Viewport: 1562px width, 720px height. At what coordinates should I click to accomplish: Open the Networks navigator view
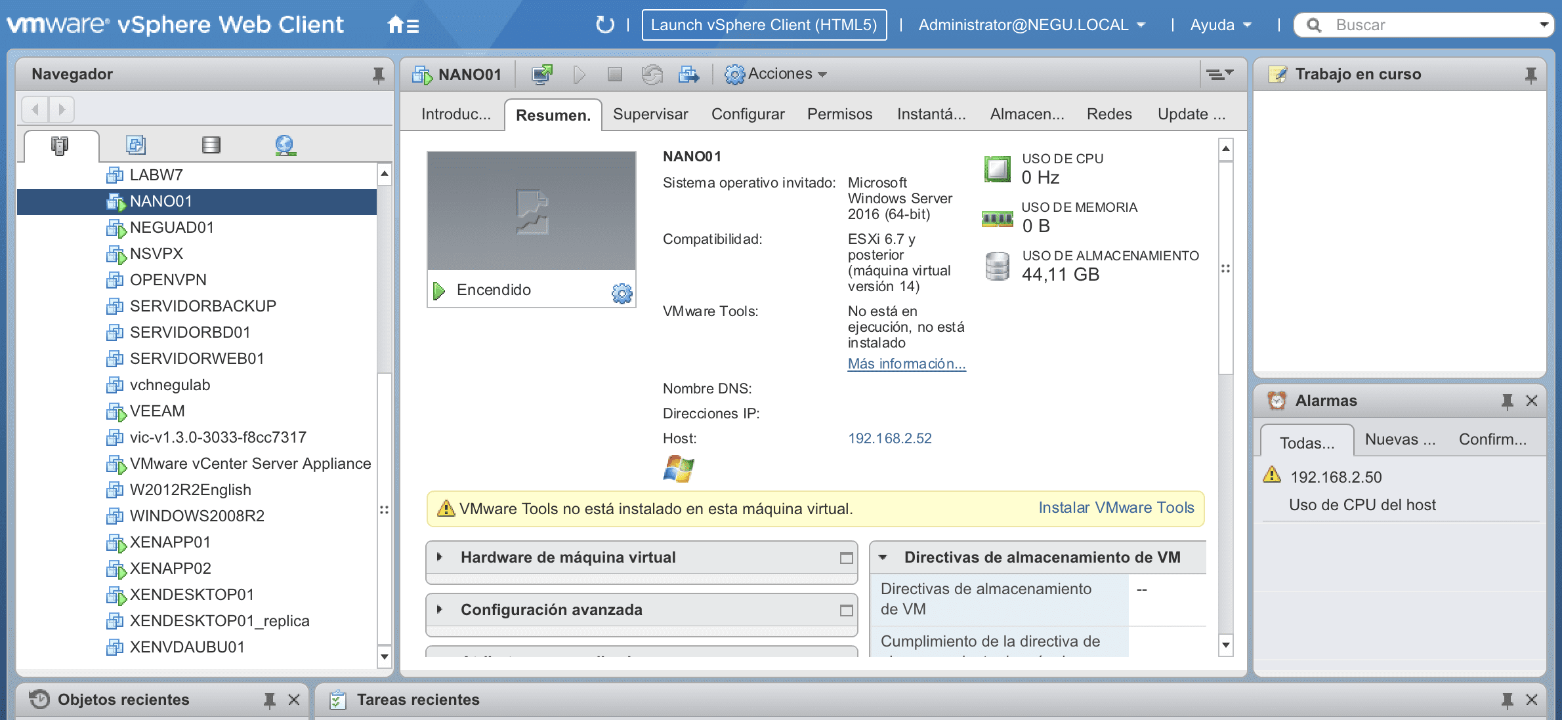[285, 145]
